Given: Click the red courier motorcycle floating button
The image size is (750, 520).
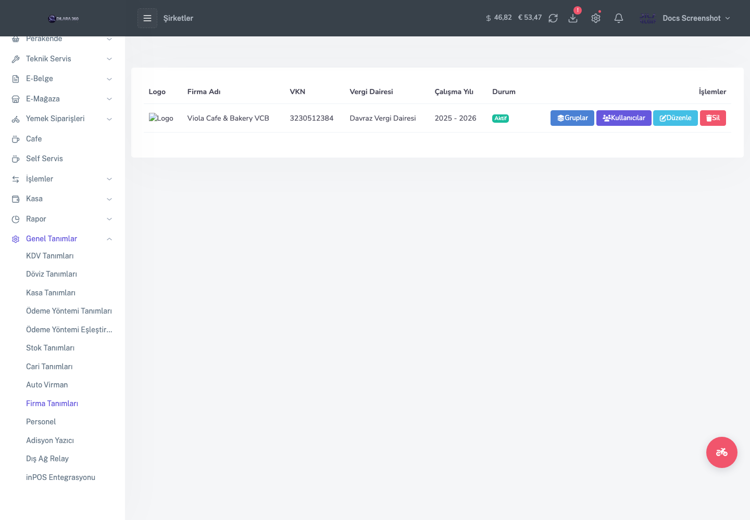Looking at the screenshot, I should [x=722, y=452].
